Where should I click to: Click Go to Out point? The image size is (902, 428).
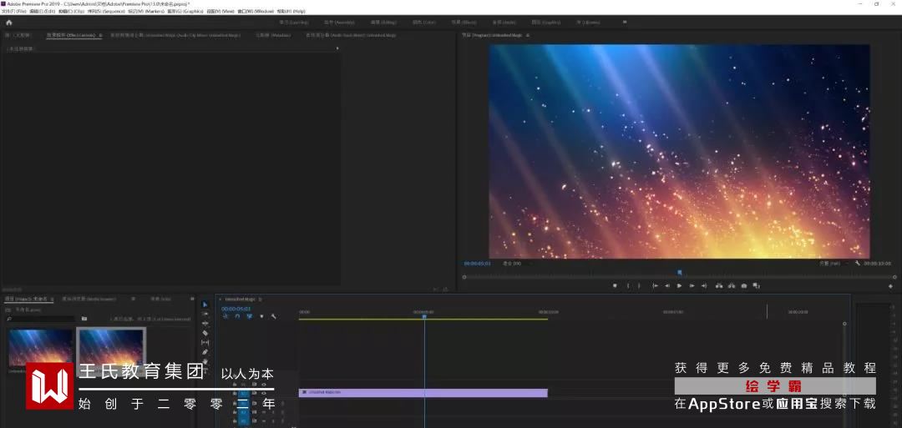(x=704, y=285)
